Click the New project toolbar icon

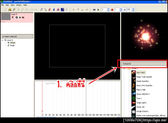[x=5, y=10]
